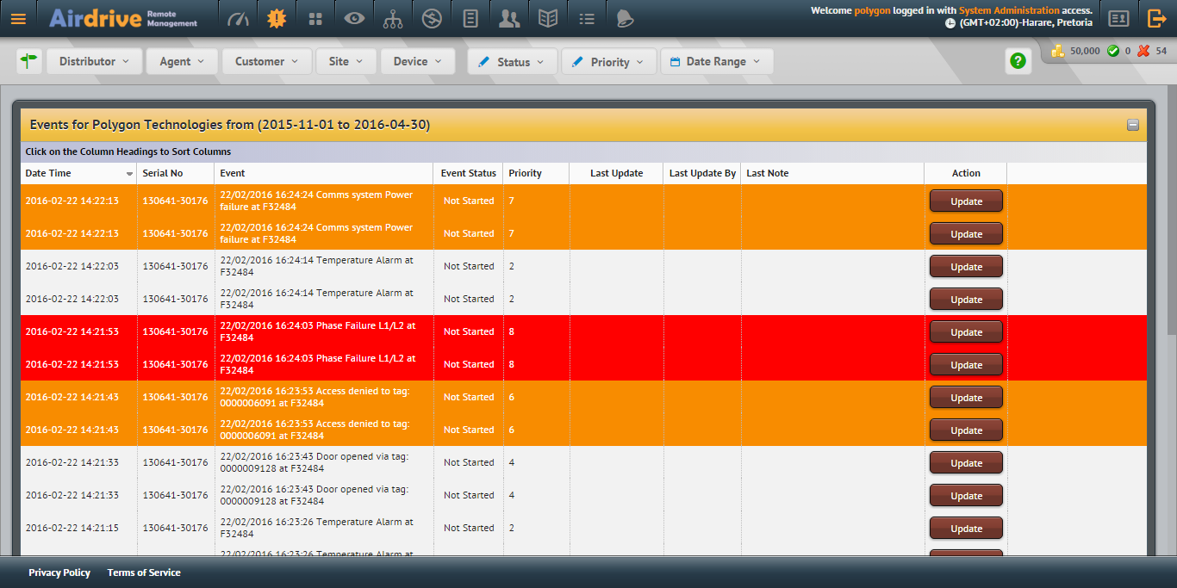Open the document report icon

pyautogui.click(x=470, y=18)
